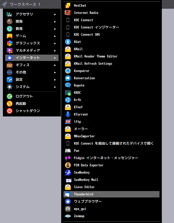174x223 pixels.
Task: Select 再起動 from the menu
Action: point(32,104)
